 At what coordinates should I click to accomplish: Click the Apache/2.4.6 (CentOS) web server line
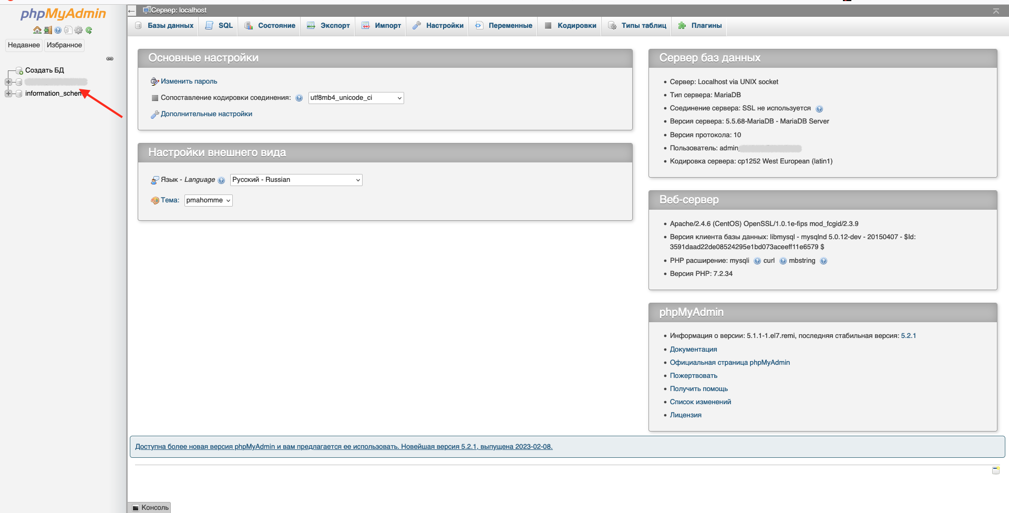tap(764, 224)
